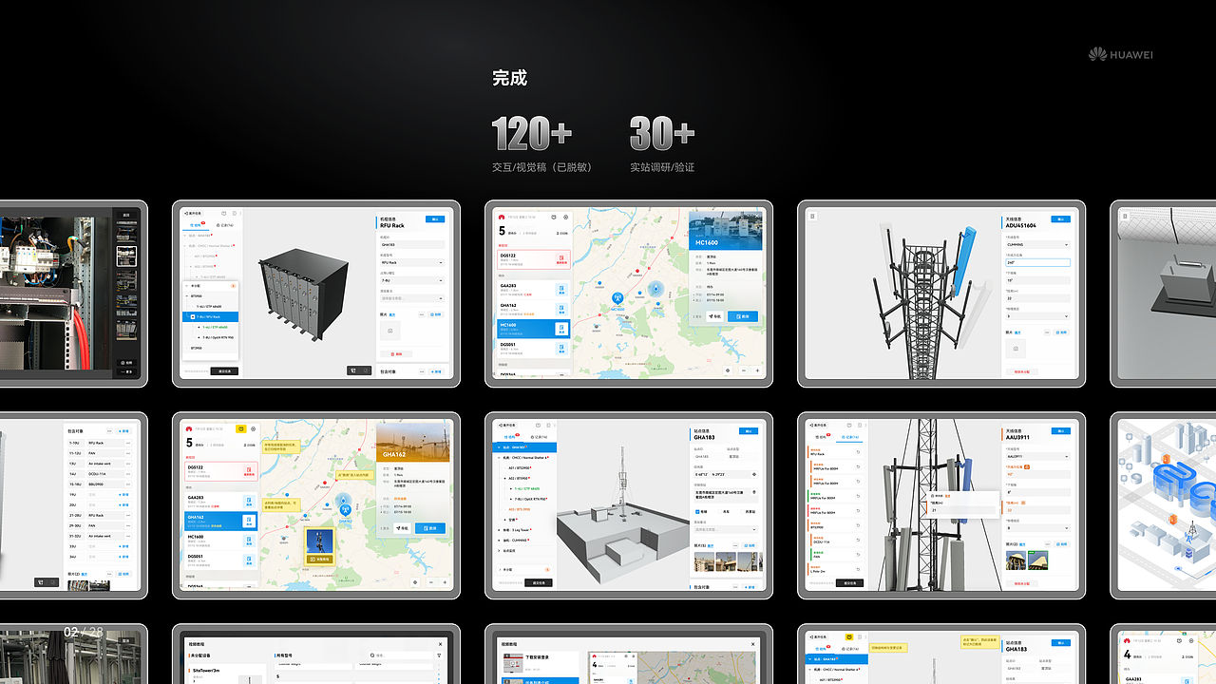Click 确认 button in RFU Rack panel
Screen dimensions: 1216x684
(x=435, y=219)
